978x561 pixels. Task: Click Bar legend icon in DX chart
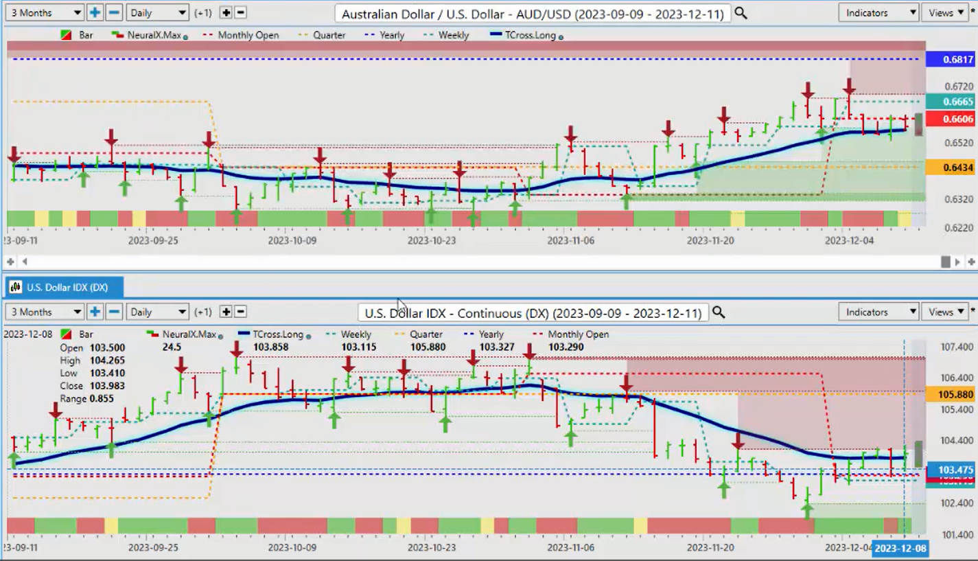coord(67,334)
